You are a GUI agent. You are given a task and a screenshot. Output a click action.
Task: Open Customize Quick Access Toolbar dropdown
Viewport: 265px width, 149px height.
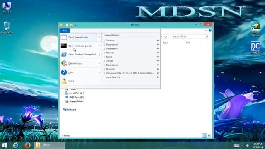click(75, 26)
